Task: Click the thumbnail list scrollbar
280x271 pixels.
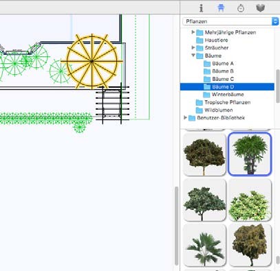Action: tap(278, 260)
